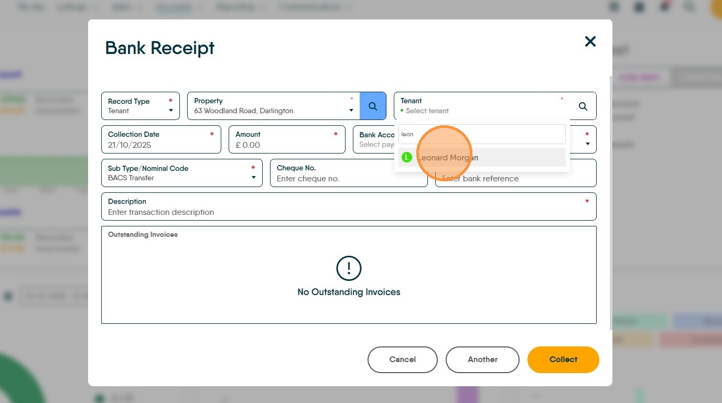Click the Cancel button
The image size is (722, 403).
(403, 360)
